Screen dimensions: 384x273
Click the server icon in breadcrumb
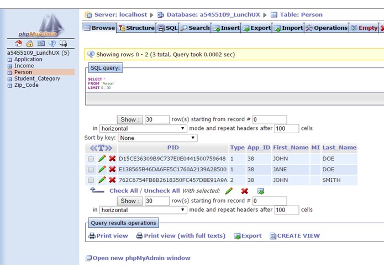88,15
